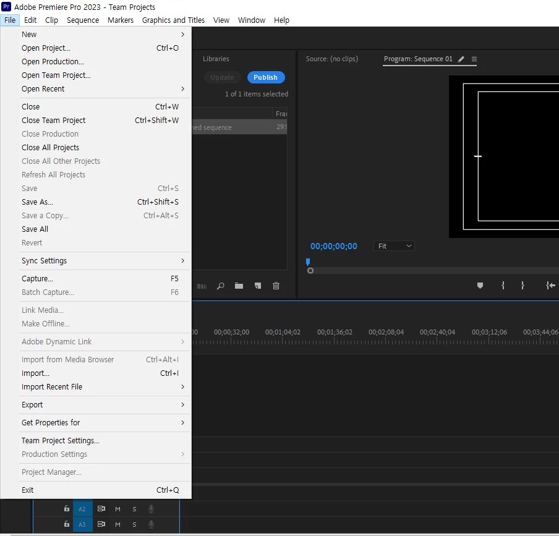Screen dimensions: 559x536
Task: Open the Graphics and Titles menu
Action: (173, 20)
